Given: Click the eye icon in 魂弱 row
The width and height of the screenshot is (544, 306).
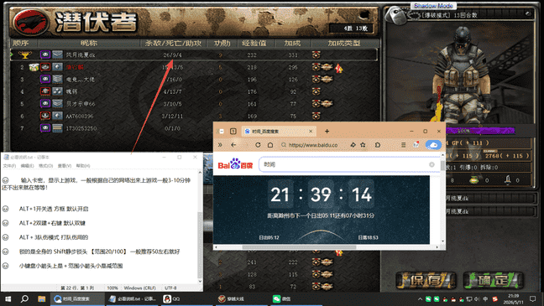Looking at the screenshot, I should tap(45, 91).
